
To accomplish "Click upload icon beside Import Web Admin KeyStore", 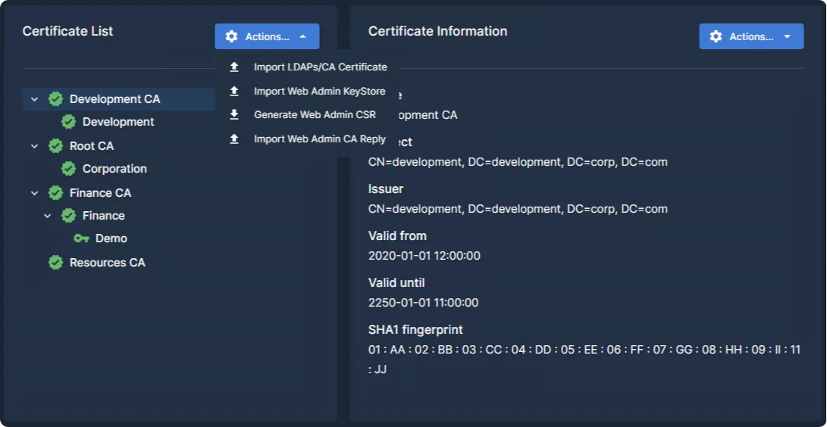I will 234,91.
